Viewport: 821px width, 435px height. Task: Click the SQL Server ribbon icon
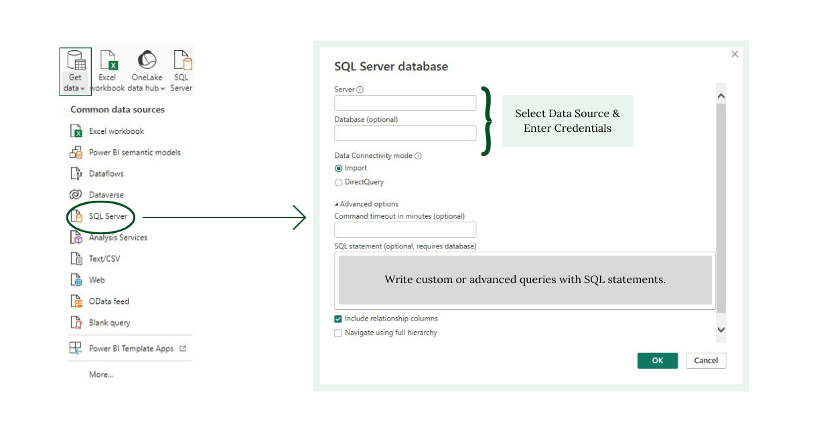pos(182,60)
